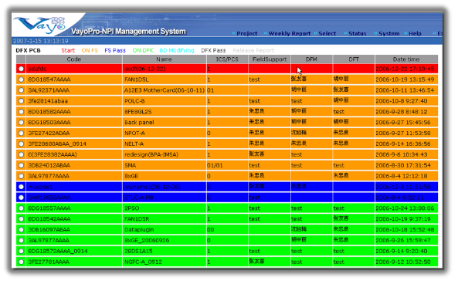
Task: Click the name Dataplugin
Action: (x=139, y=230)
